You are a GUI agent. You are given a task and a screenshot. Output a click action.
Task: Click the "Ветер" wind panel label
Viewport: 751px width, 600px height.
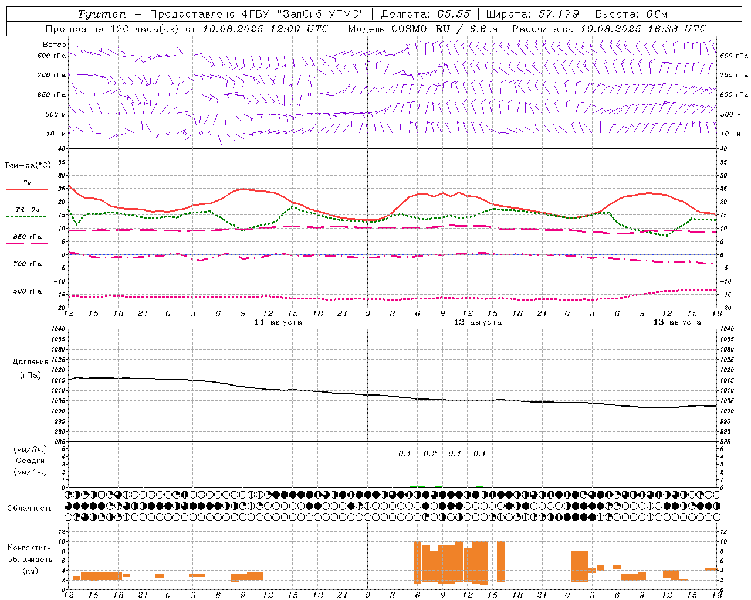55,45
